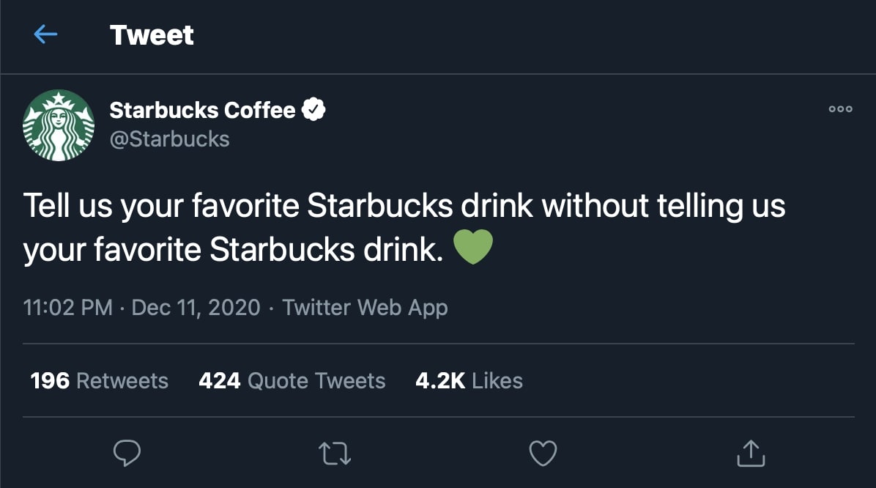The height and width of the screenshot is (488, 876).
Task: Open the Twitter Web App source link
Action: (x=365, y=307)
